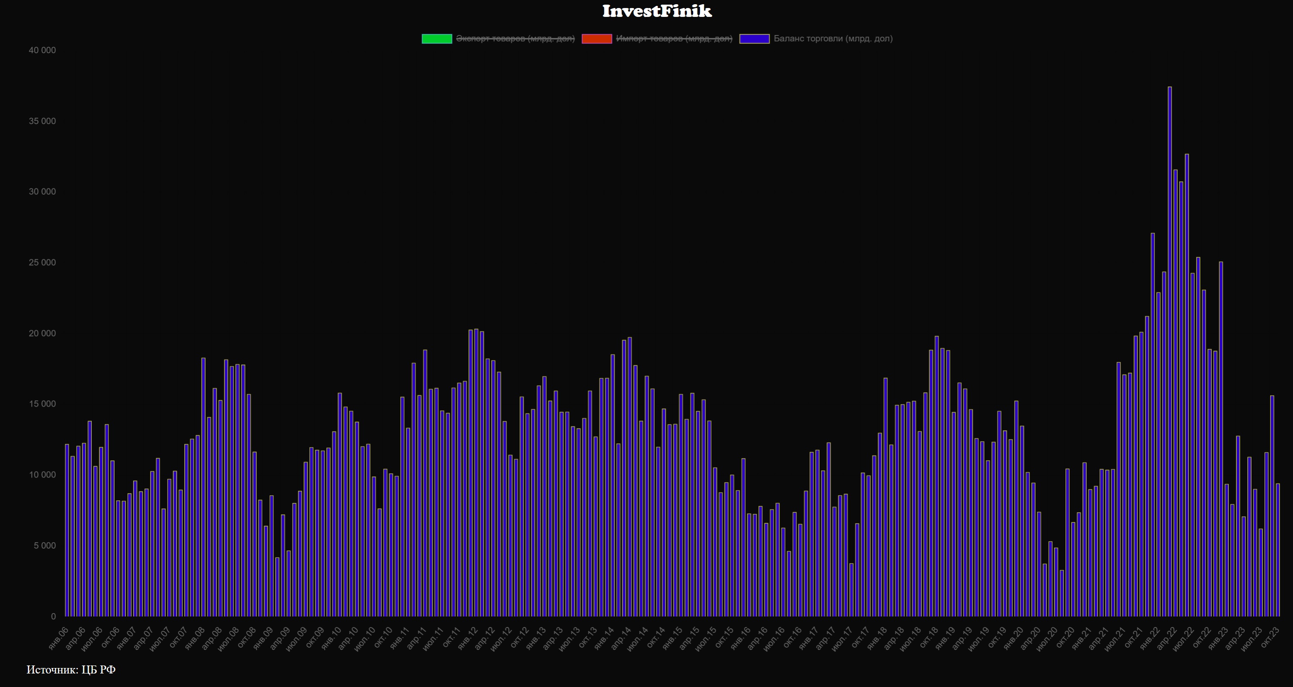This screenshot has height=687, width=1293.
Task: Show the Экспорт товаров series via its label
Action: point(515,38)
